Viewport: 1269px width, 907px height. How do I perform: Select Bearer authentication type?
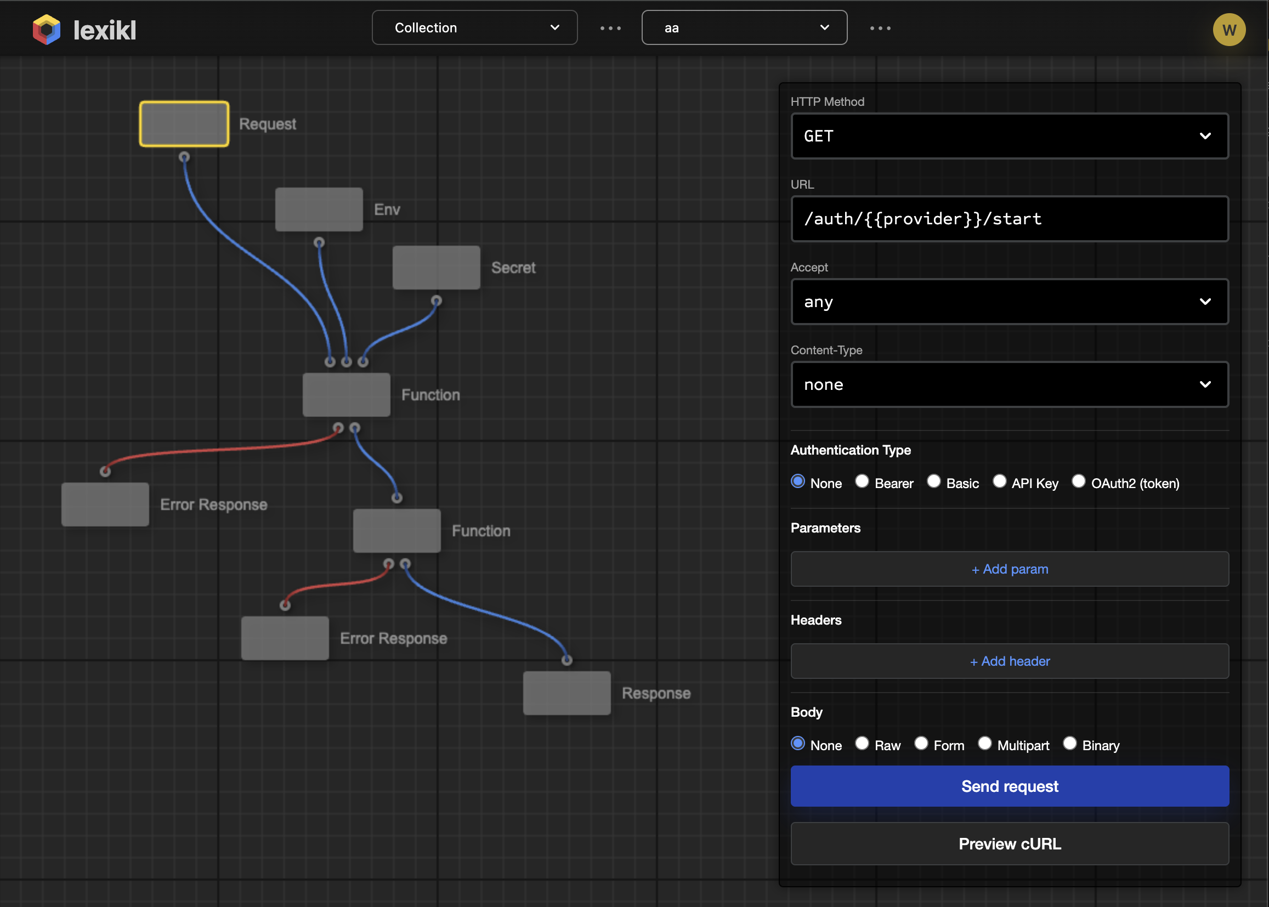[862, 481]
